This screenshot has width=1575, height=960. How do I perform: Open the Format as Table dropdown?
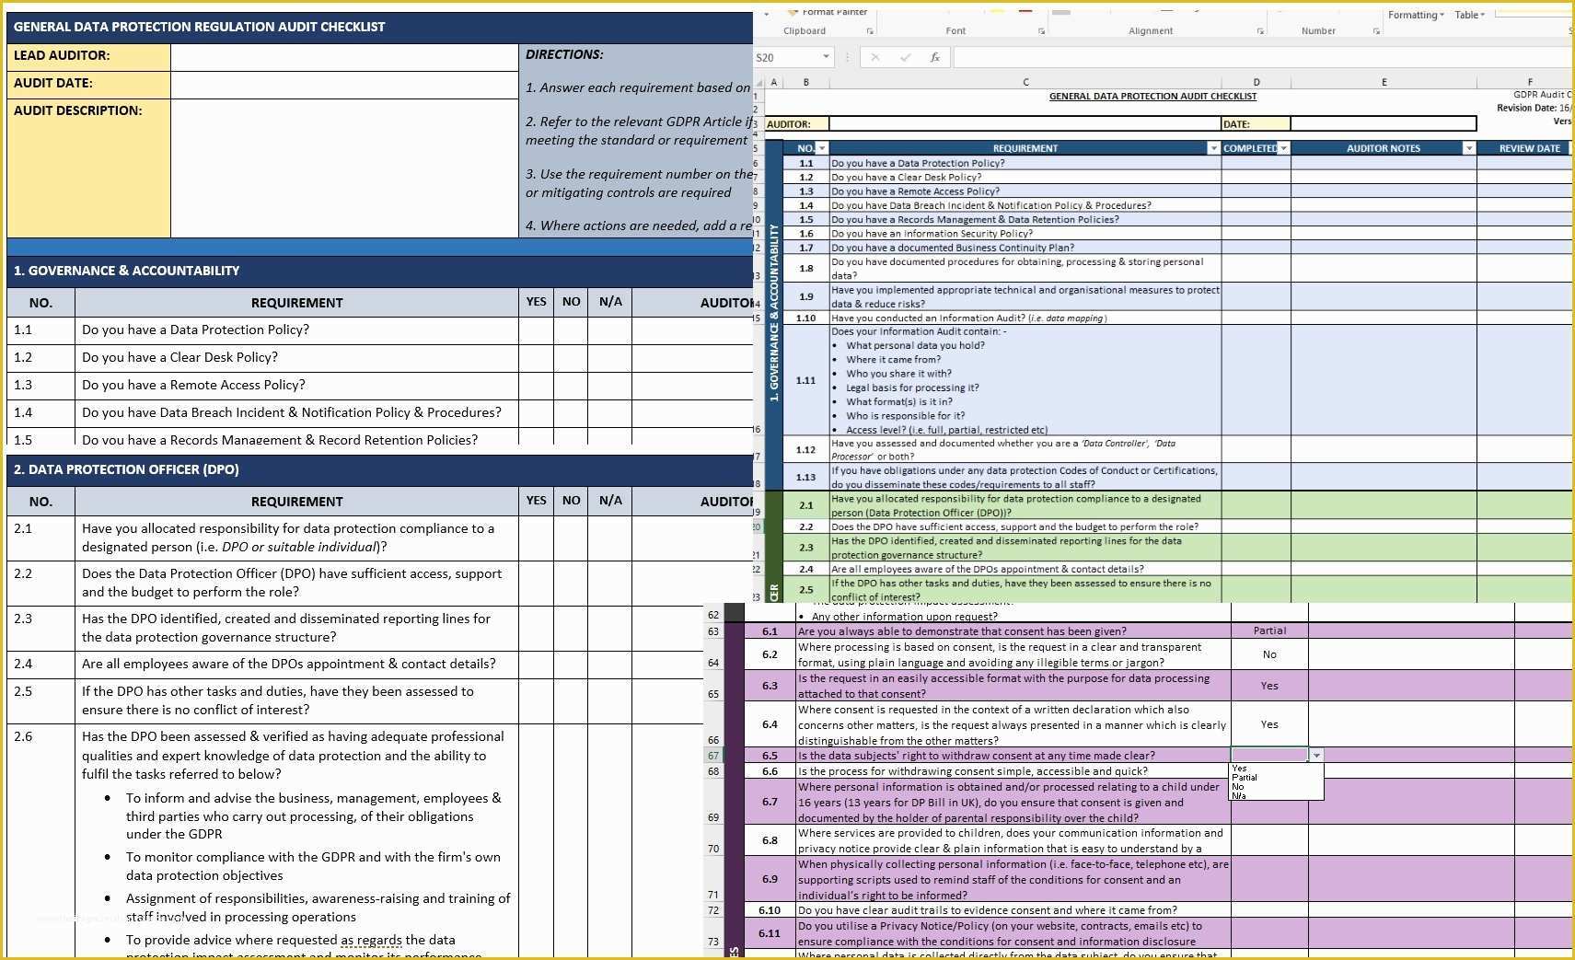pos(1469,15)
